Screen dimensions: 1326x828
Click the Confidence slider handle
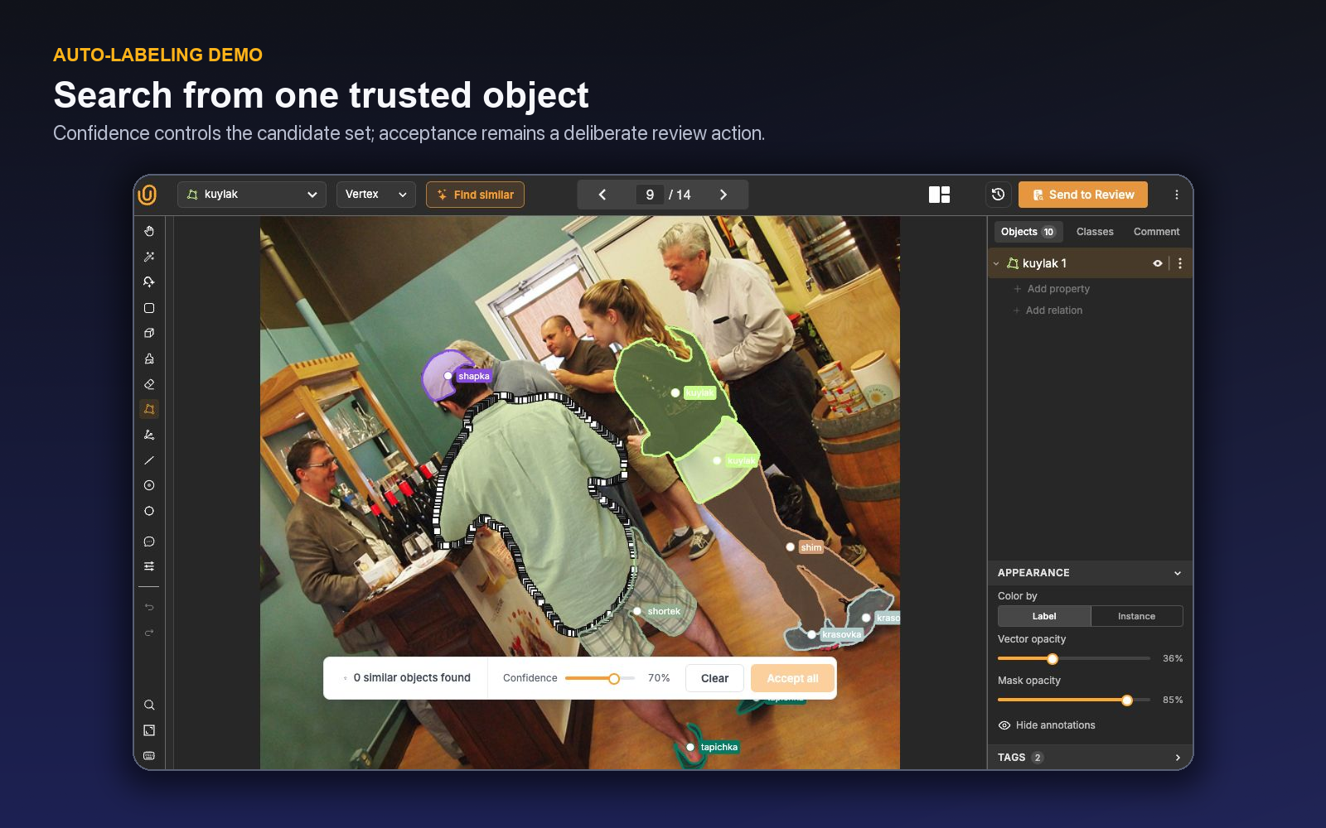614,679
